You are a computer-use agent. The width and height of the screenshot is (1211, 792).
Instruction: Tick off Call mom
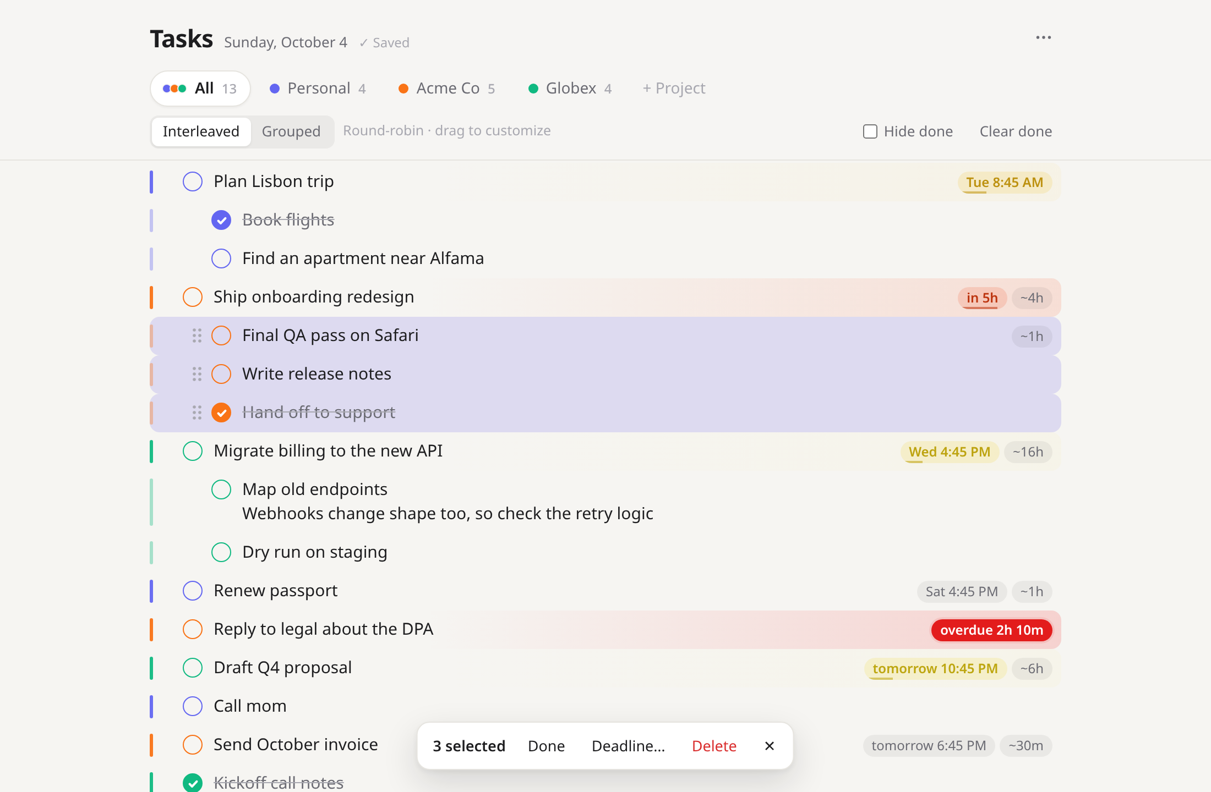[x=193, y=706]
